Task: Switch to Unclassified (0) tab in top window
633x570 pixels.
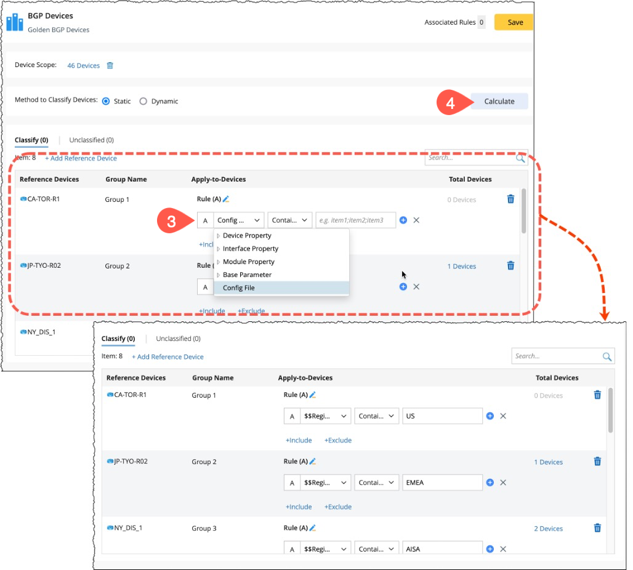Action: pyautogui.click(x=92, y=140)
